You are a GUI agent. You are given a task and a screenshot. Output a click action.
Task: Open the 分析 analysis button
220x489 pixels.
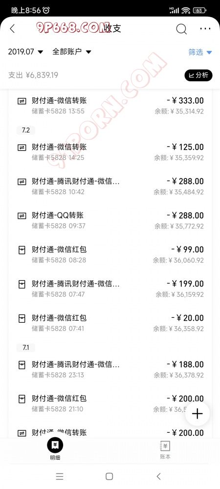pos(198,75)
